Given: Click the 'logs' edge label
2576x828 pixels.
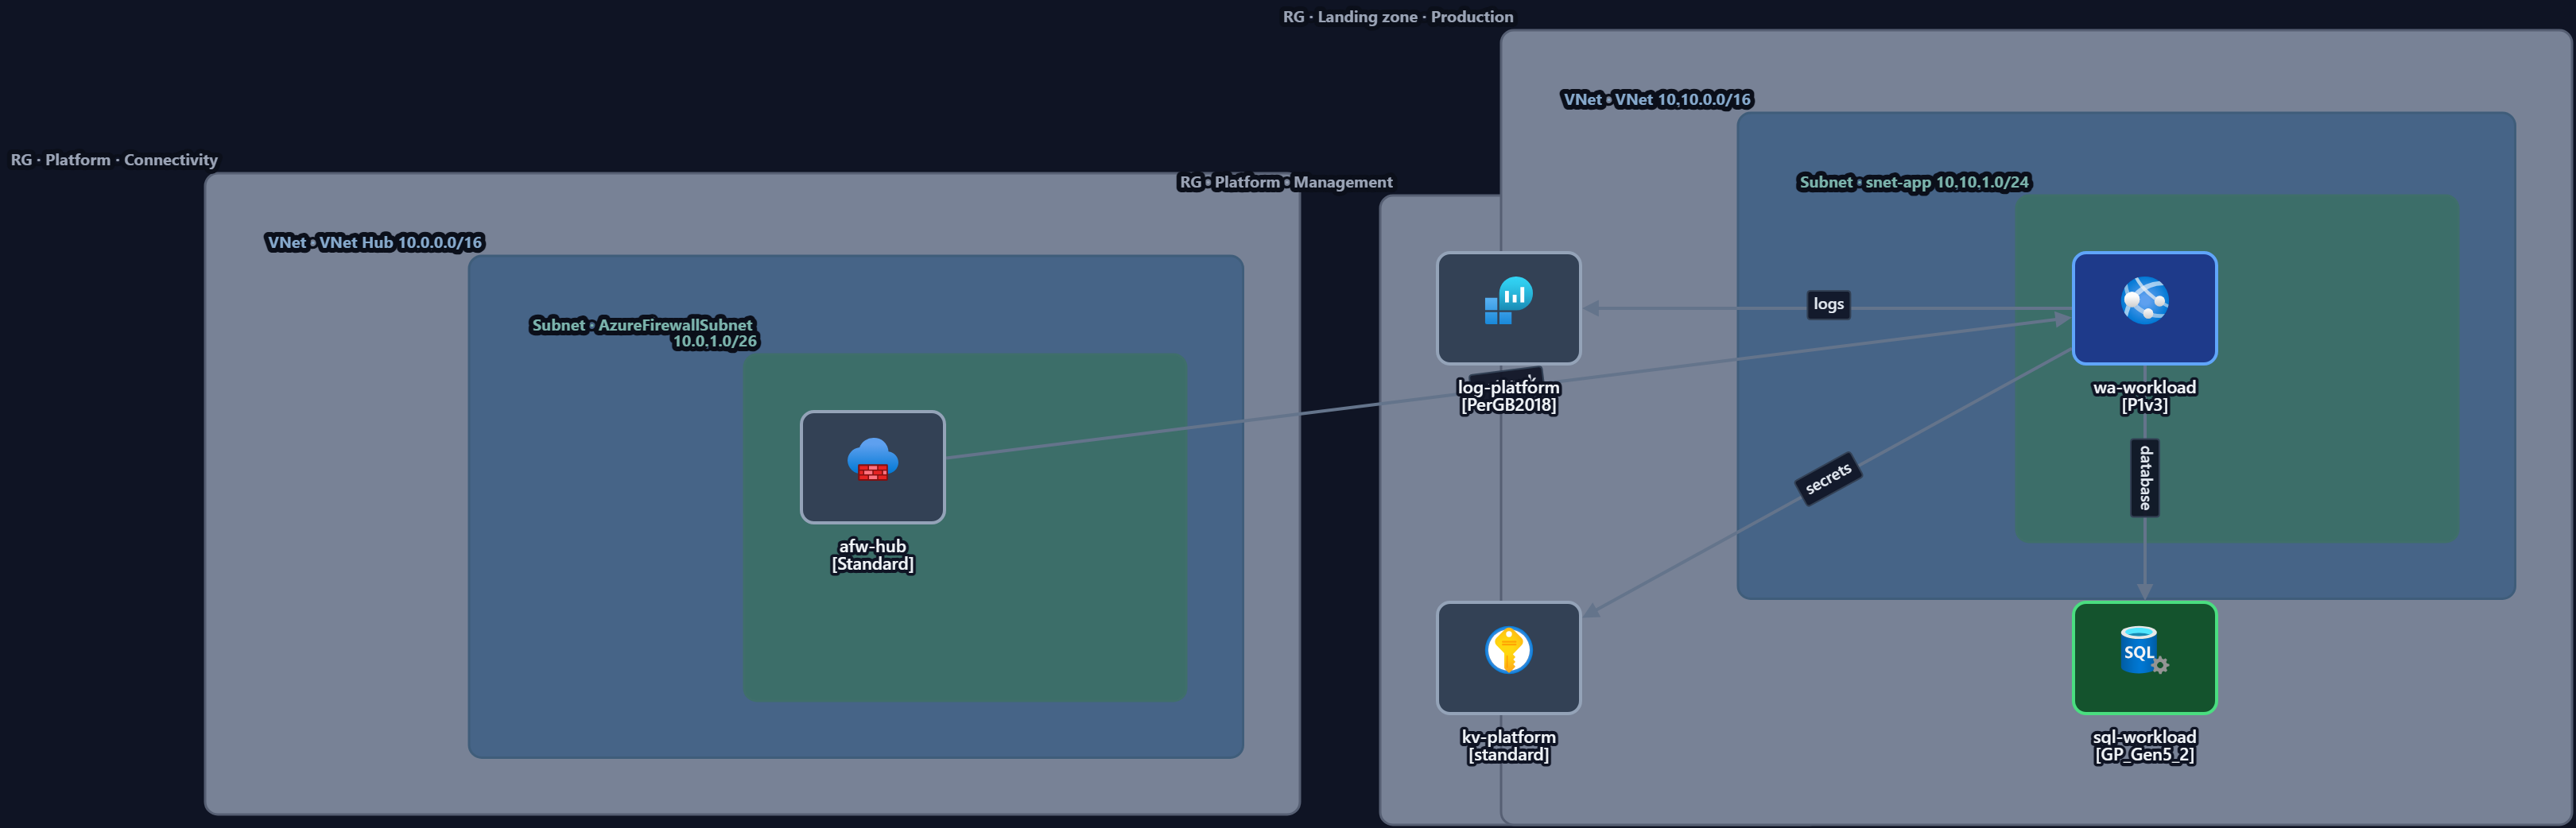Looking at the screenshot, I should pos(1828,304).
